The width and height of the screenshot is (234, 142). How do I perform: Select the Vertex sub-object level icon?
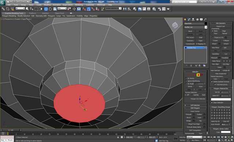tap(188, 75)
